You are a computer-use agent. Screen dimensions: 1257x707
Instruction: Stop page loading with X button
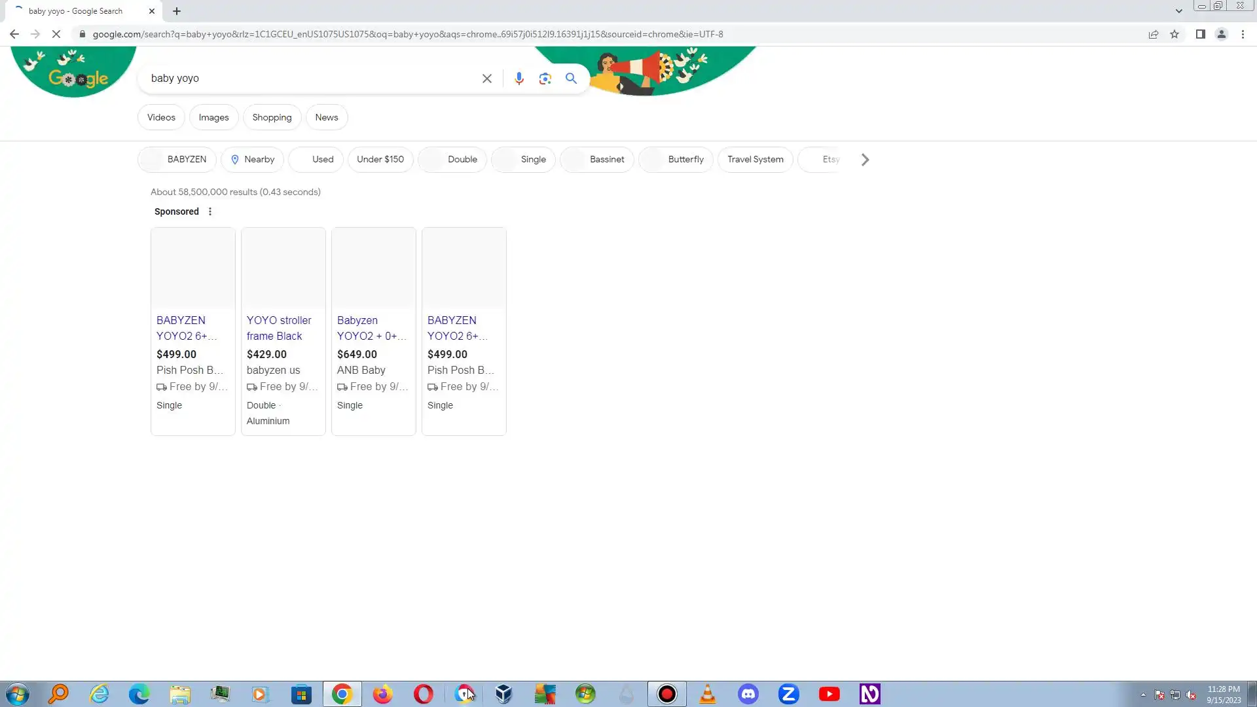pos(56,34)
